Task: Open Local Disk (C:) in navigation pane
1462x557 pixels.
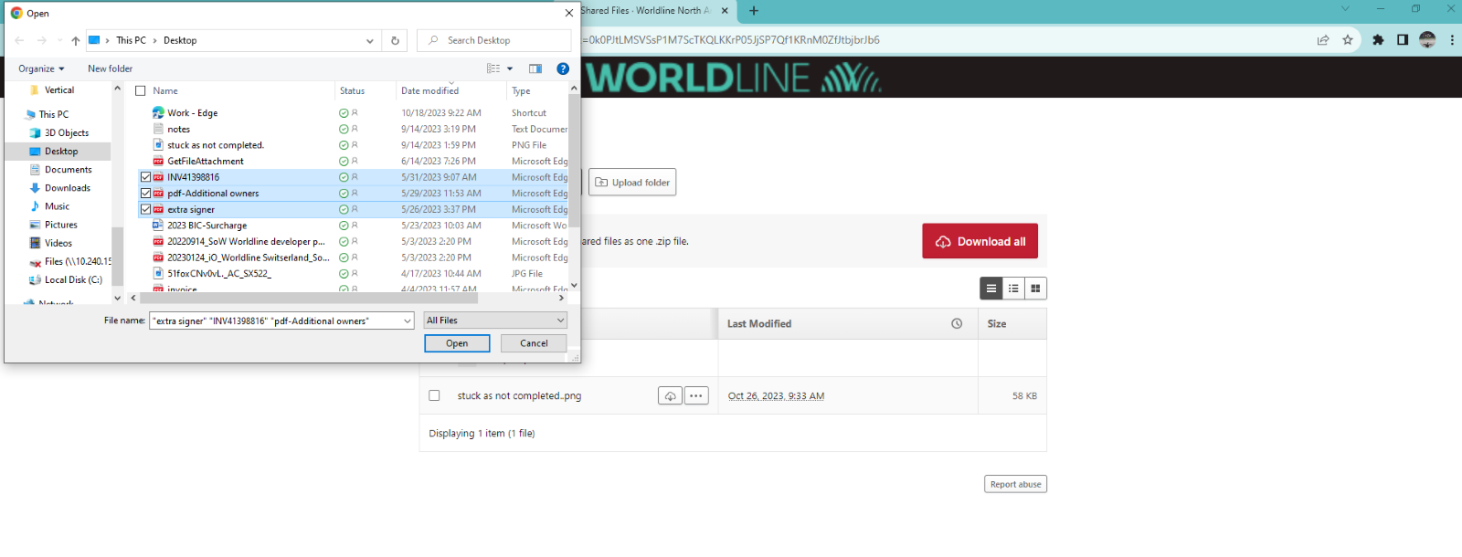Action: 72,280
